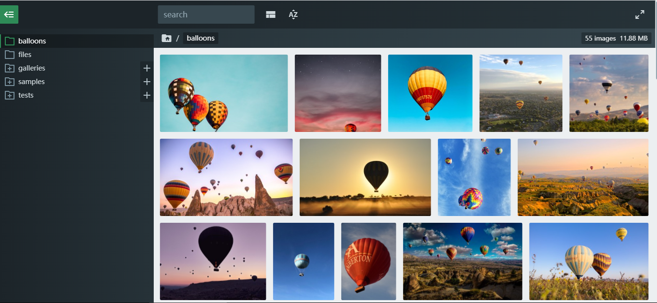Click the files folder icon in sidebar
Viewport: 657px width, 303px height.
point(10,55)
